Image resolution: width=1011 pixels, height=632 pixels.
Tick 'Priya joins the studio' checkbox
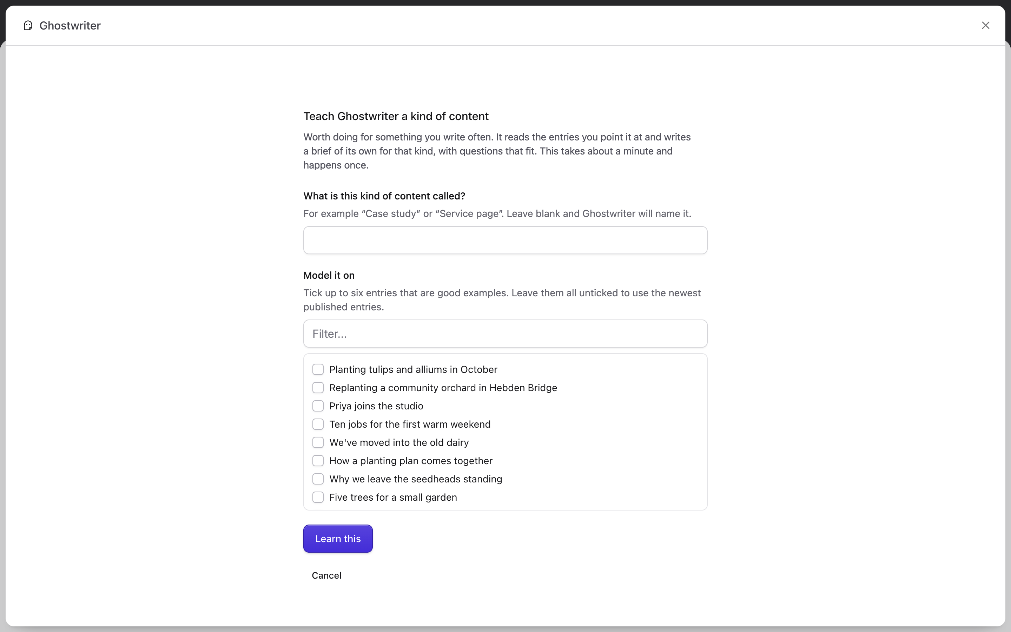tap(318, 406)
